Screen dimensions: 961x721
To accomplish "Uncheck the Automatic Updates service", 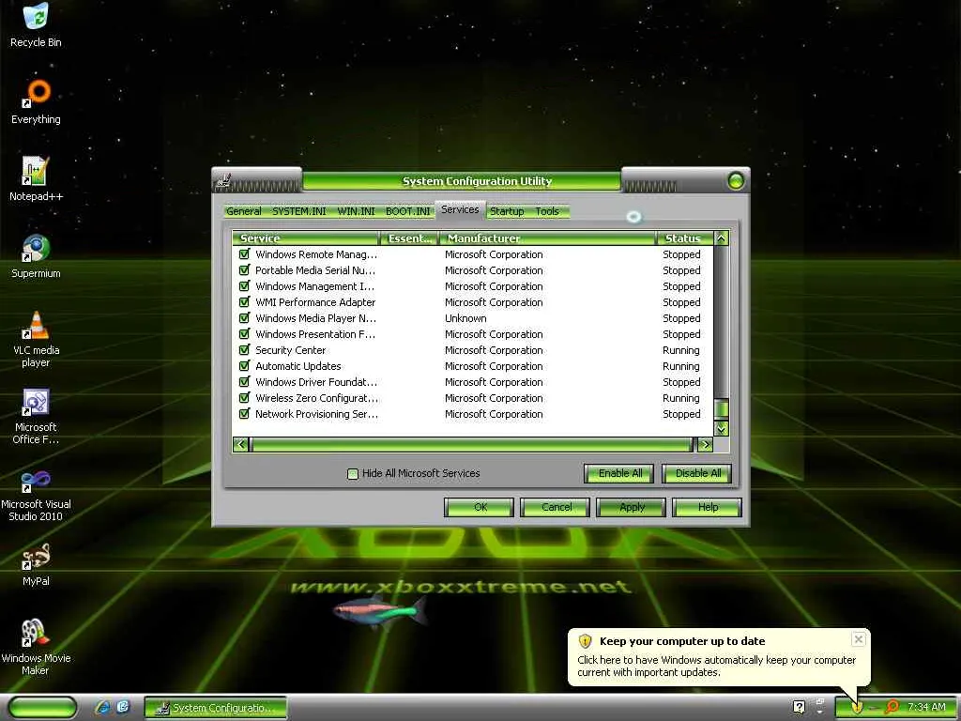I will [245, 365].
